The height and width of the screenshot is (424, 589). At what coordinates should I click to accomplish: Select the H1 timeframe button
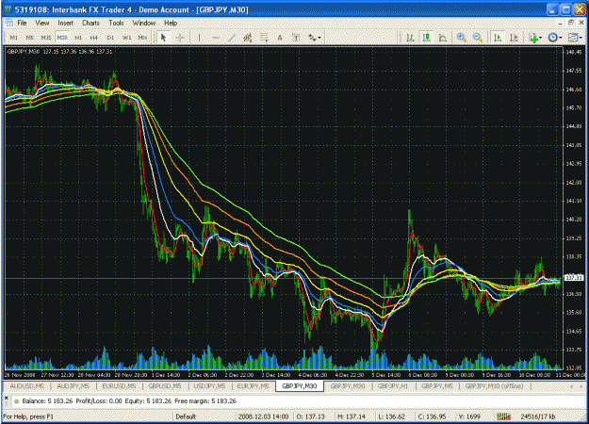pos(78,38)
